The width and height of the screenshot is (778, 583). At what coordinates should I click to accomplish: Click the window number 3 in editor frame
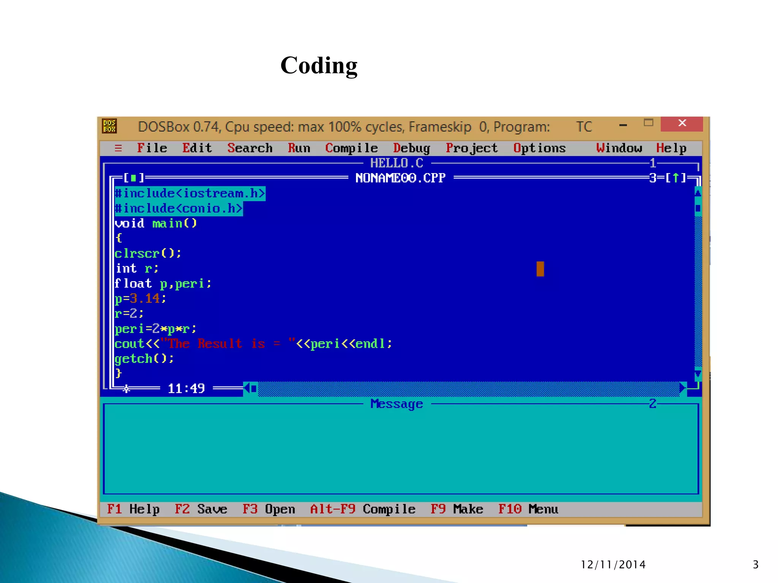(653, 178)
